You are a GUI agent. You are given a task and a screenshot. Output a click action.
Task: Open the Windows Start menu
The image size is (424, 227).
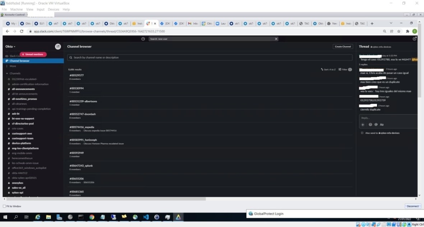pyautogui.click(x=5, y=217)
